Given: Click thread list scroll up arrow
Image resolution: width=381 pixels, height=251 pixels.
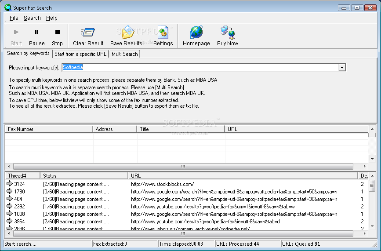Looking at the screenshot, I should point(372,175).
